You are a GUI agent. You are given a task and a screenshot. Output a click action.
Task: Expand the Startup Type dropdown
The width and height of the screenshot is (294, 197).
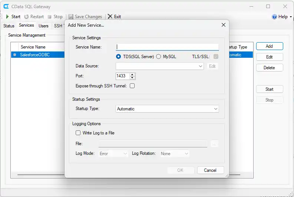click(x=215, y=109)
